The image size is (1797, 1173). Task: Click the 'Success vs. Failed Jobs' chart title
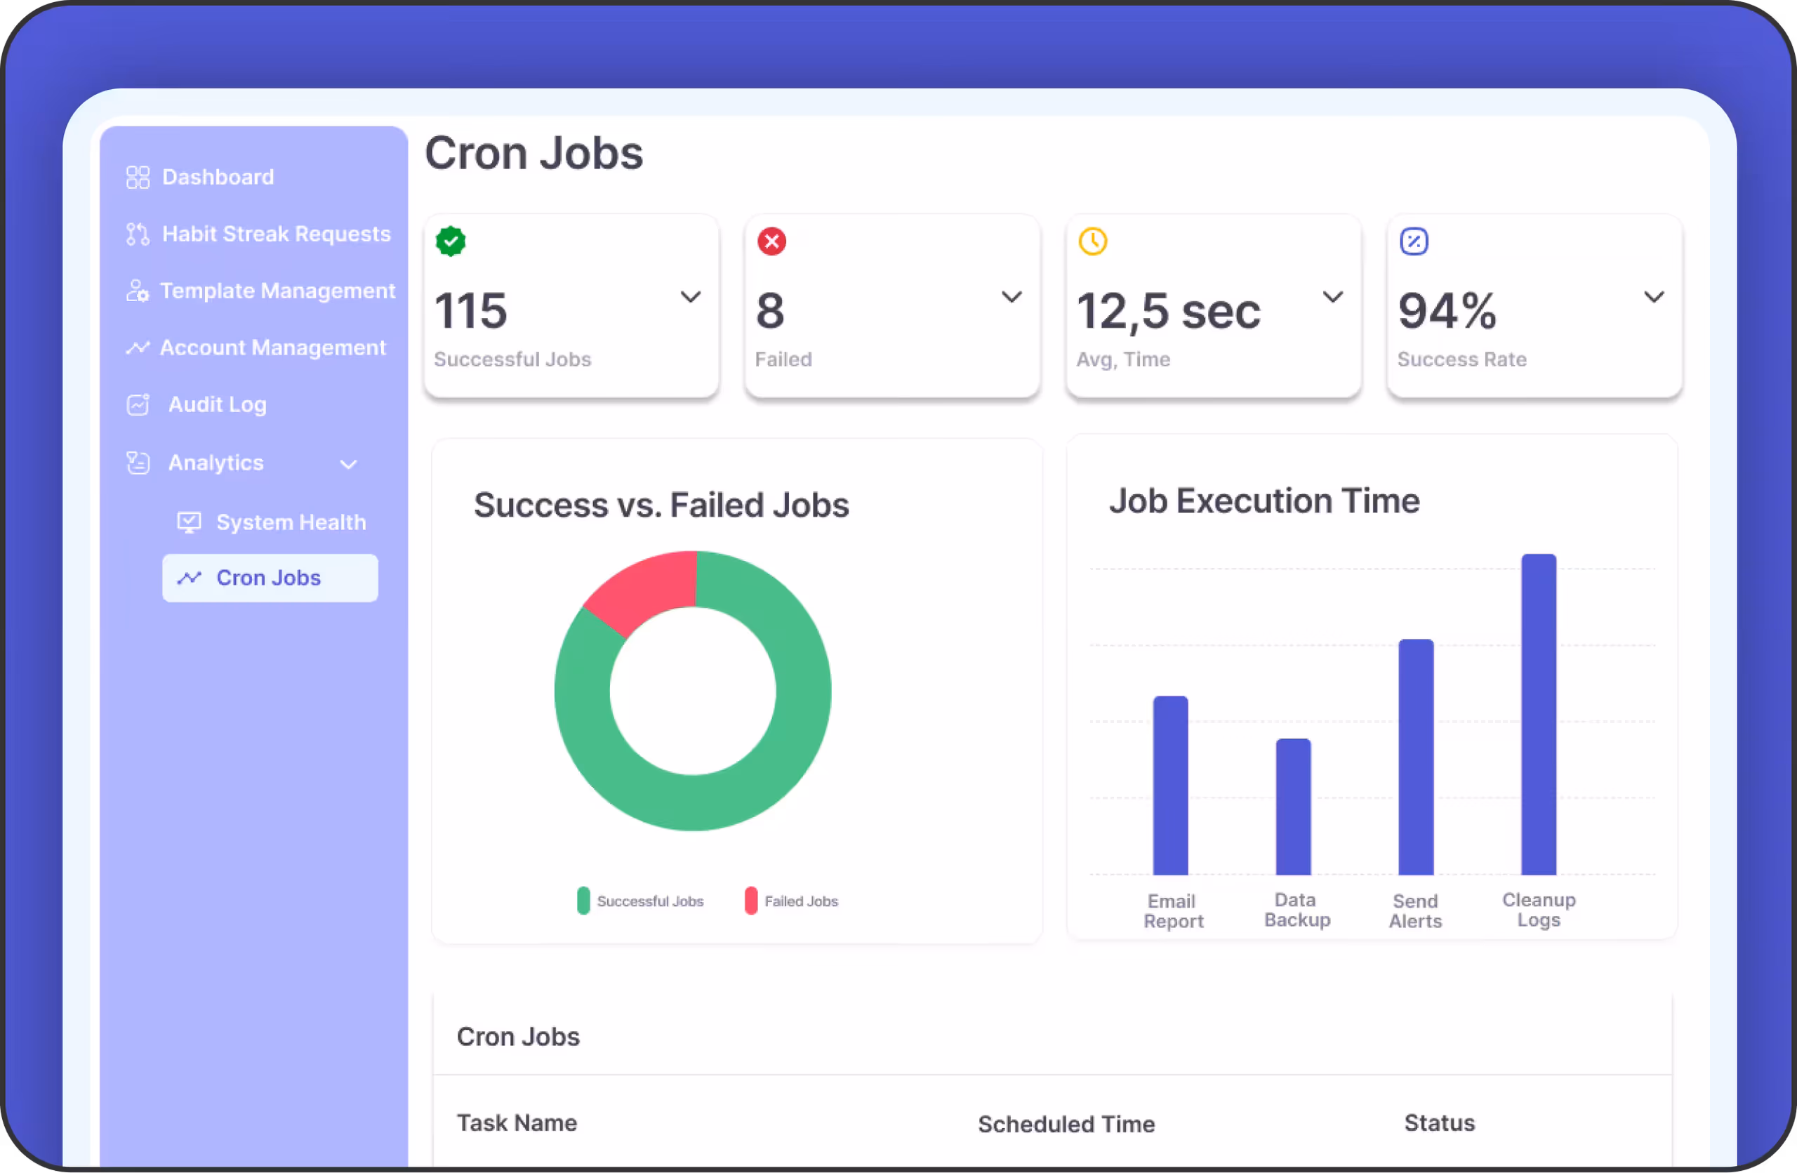coord(661,505)
